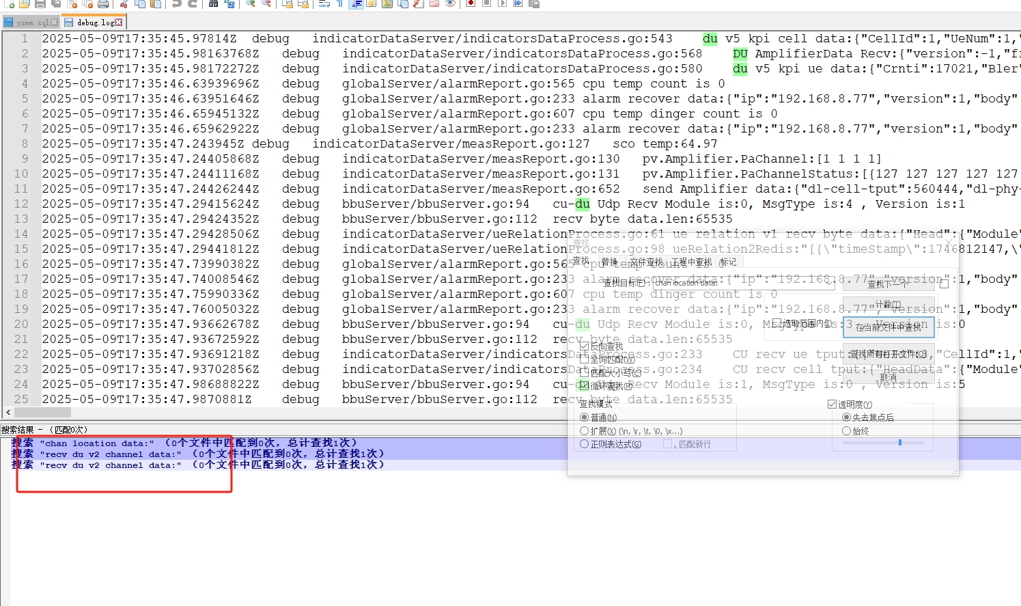Click the Copy toolbar icon
This screenshot has height=606, width=1021.
(139, 3)
